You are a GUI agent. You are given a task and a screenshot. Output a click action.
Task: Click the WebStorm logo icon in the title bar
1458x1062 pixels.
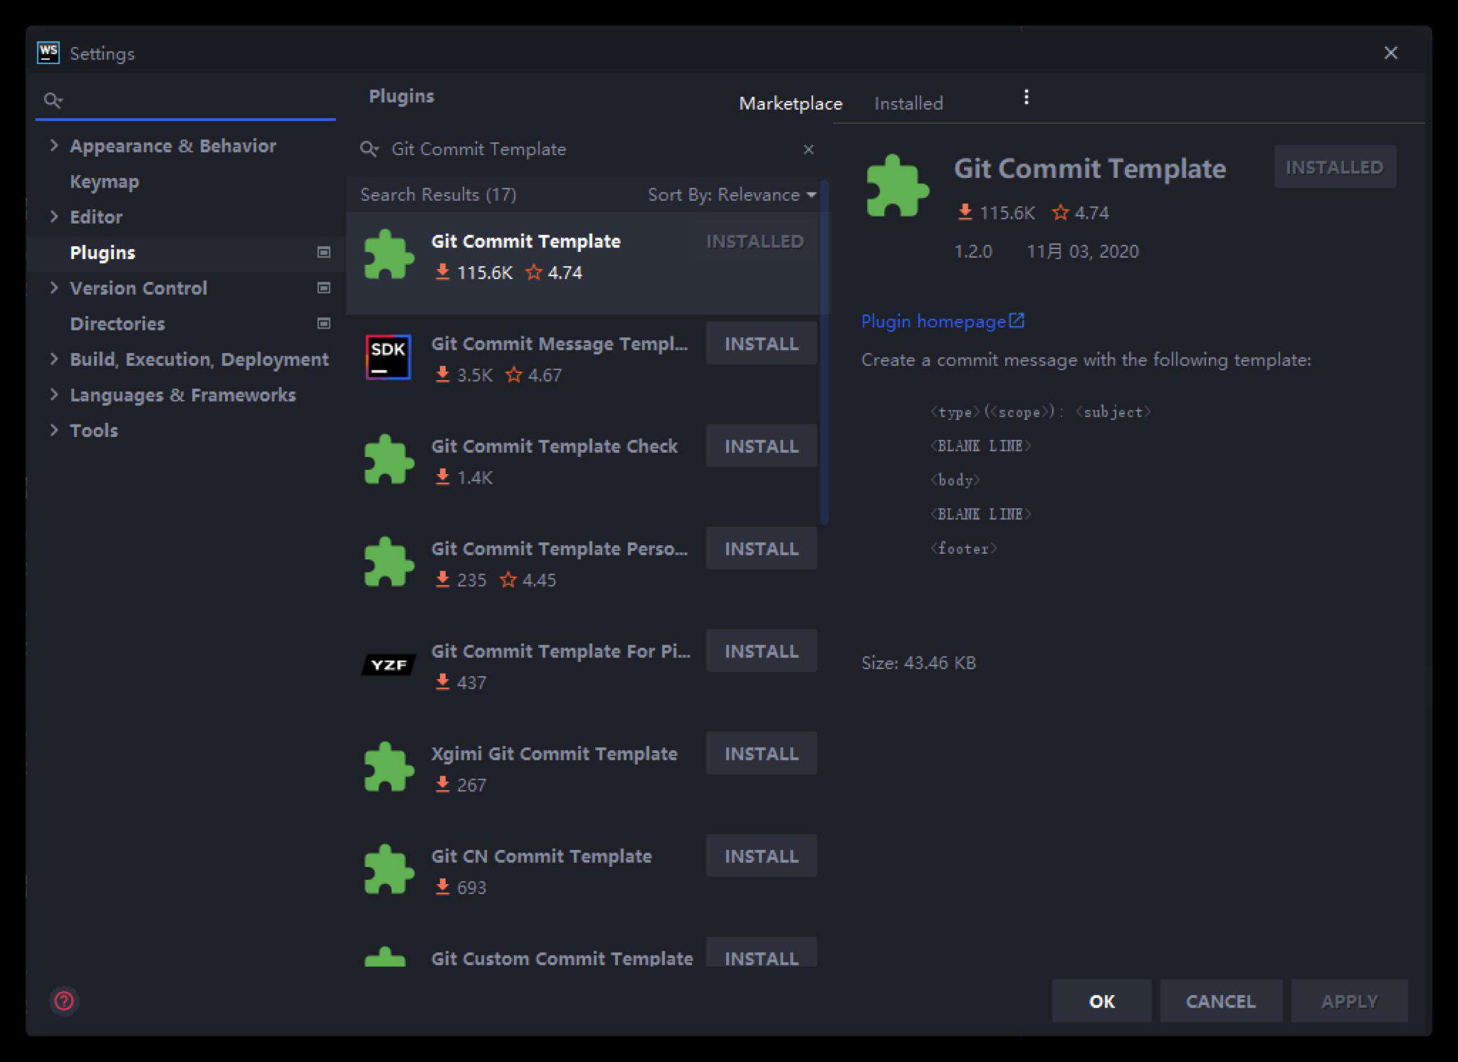[48, 53]
